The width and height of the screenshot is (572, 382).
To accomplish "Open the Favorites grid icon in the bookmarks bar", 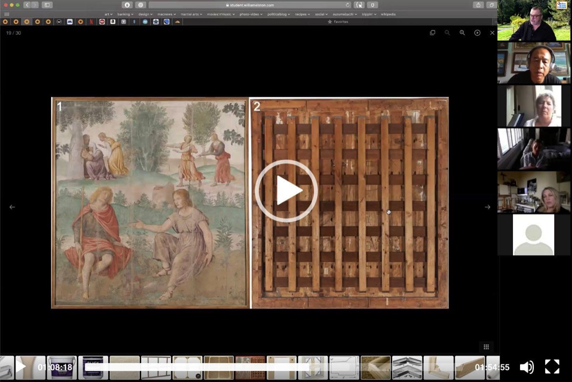I will [x=6, y=14].
